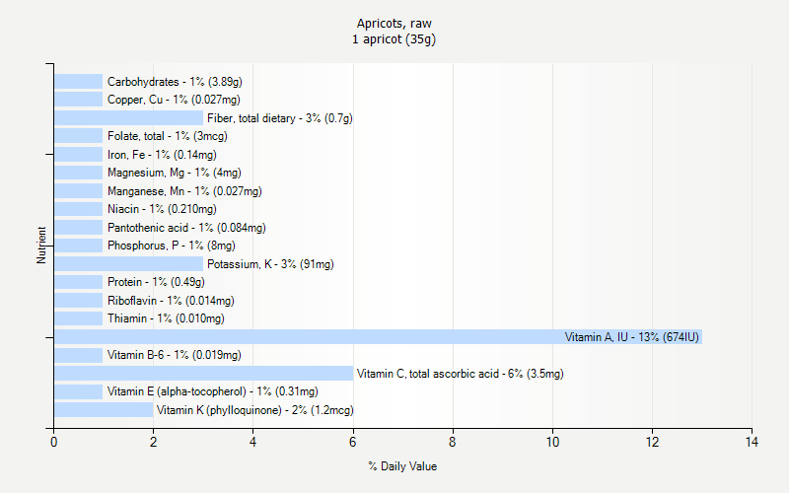Click the x-axis tick label 0
Viewport: 789px width, 493px height.
coord(54,442)
